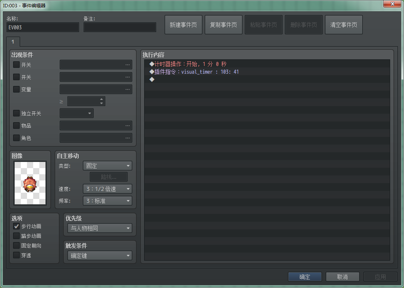Decrease the variable threshold with down arrow
Screen dimensions: 404x288
point(101,103)
